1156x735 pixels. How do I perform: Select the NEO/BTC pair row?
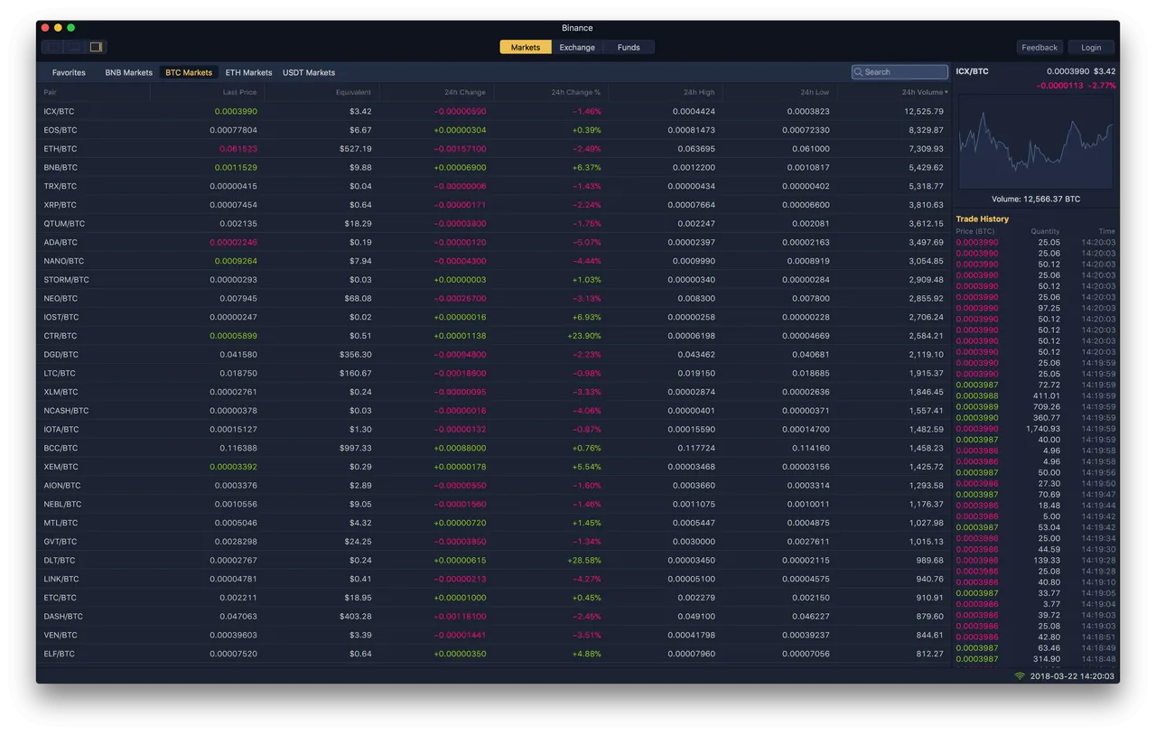[x=493, y=298]
